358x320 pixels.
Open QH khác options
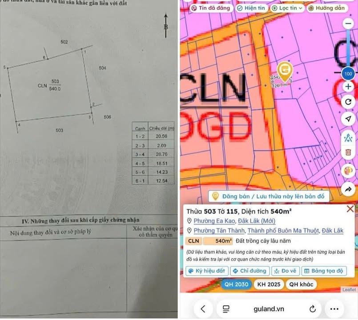301,284
